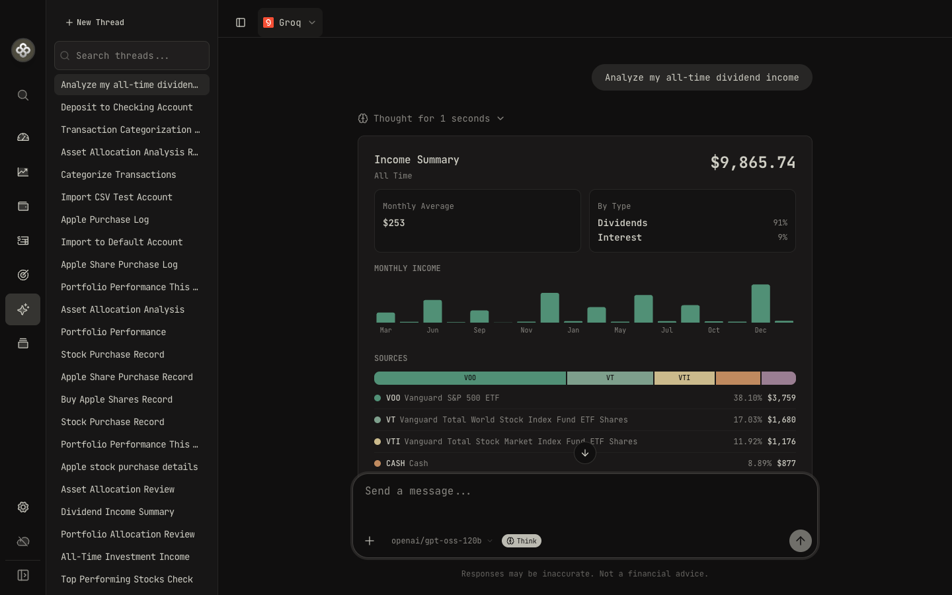Open the dashboard gauge icon in sidebar
This screenshot has height=595, width=952.
[x=23, y=138]
